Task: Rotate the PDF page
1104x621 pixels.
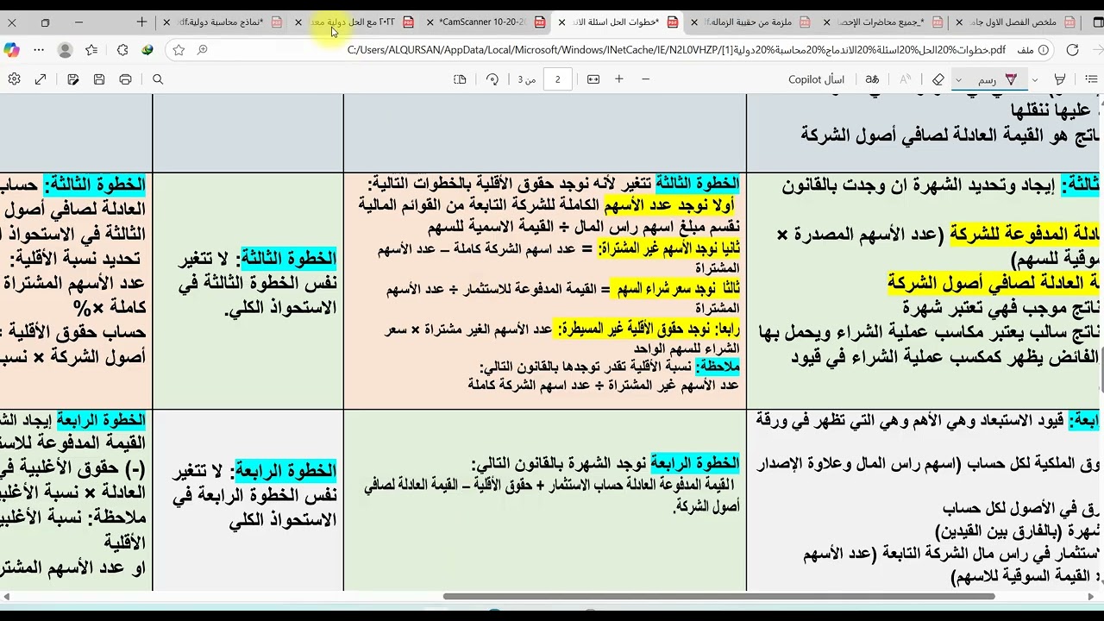Action: [x=492, y=79]
